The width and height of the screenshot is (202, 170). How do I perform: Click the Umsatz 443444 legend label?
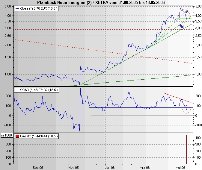pos(39,136)
